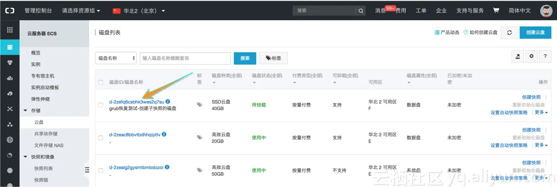Viewport: 557px width, 187px height.
Task: Click the tag icon for the SSD disk row
Action: click(x=200, y=105)
